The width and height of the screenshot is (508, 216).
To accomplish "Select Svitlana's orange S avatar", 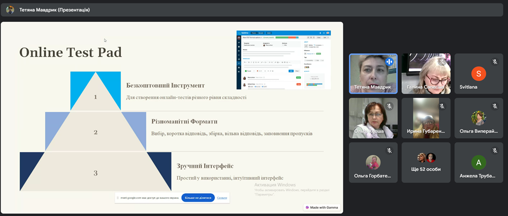I will [478, 73].
